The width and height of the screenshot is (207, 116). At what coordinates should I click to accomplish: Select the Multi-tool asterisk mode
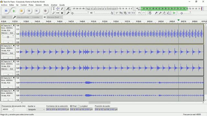[62, 13]
